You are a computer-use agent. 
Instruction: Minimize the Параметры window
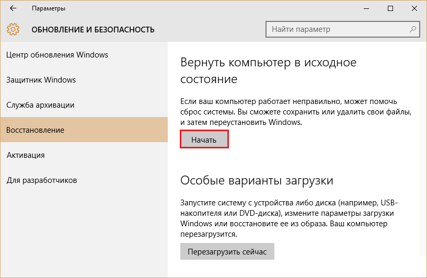point(365,9)
